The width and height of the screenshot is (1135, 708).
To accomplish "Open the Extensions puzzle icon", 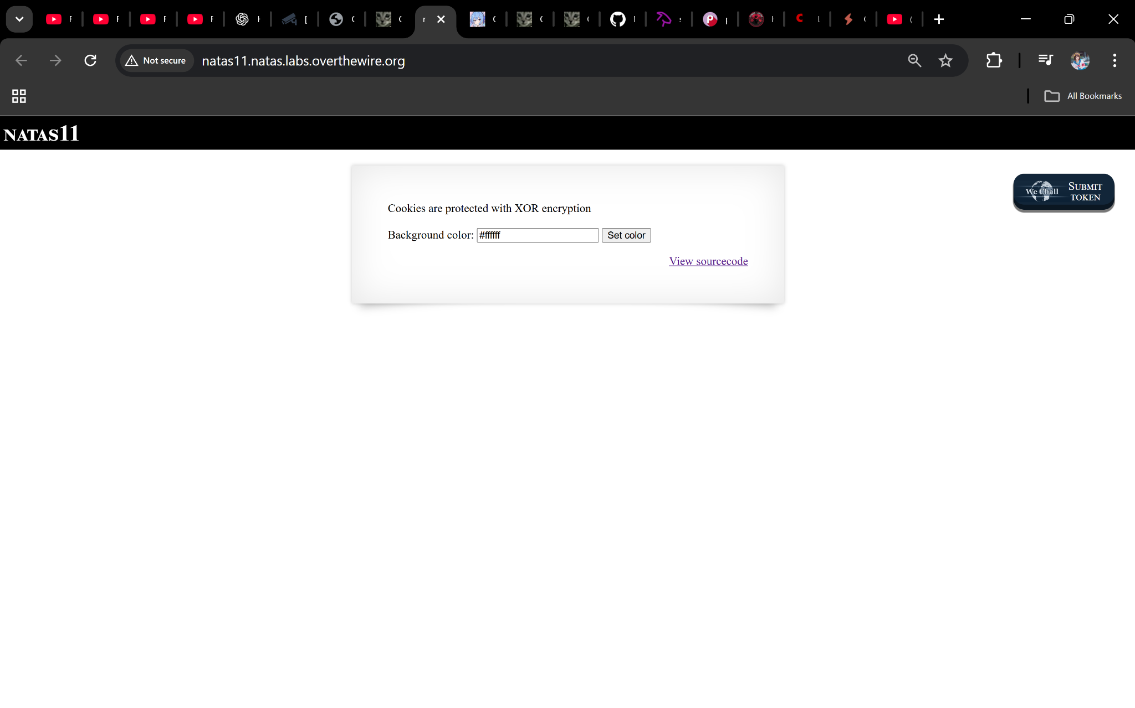I will 994,60.
